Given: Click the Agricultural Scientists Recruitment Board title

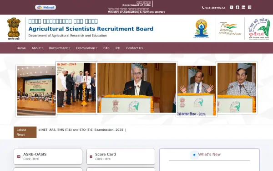Looking at the screenshot, I should [91, 29].
